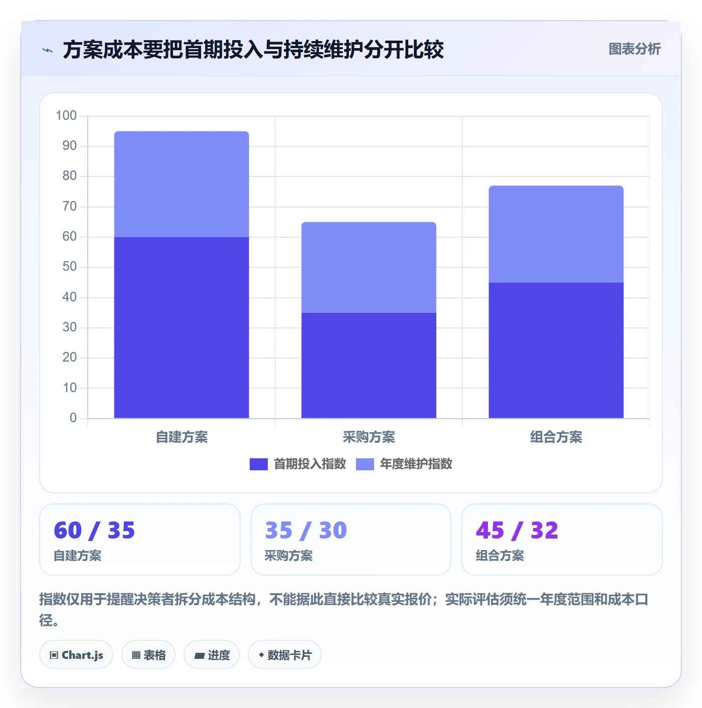702x708 pixels.
Task: Click the 自建方案 x-axis label
Action: point(182,437)
